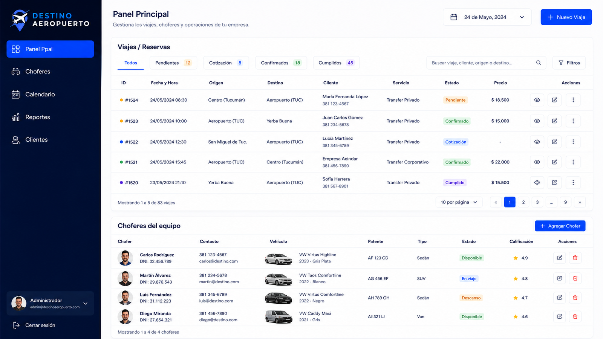
Task: Go to pagination page 2
Action: coord(523,202)
